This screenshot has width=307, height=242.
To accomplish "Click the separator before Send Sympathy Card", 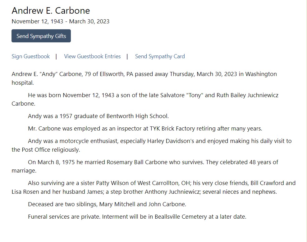I will coord(127,56).
